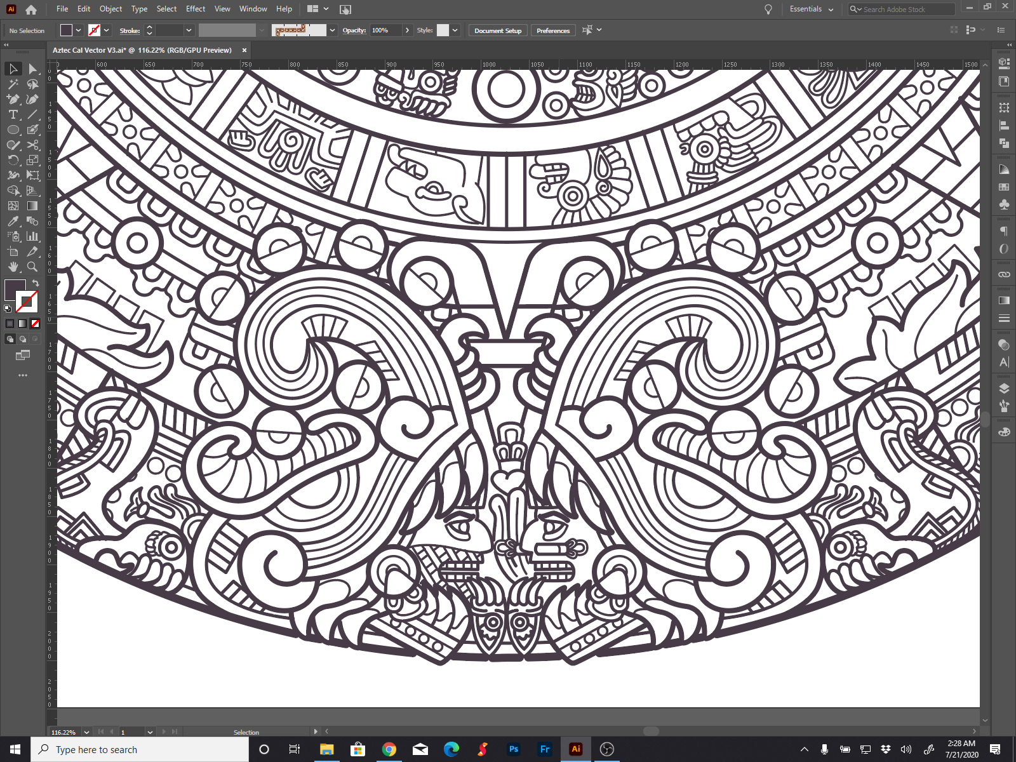
Task: Select the Shape Builder tool
Action: [13, 190]
